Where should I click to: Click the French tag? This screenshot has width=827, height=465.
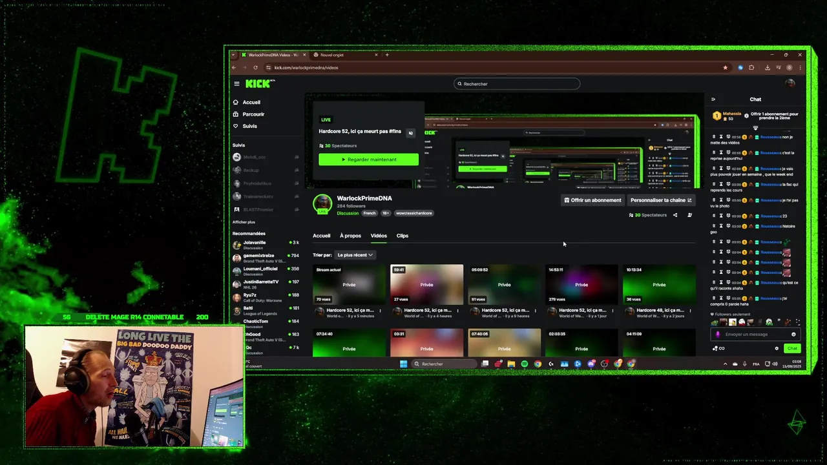click(x=370, y=213)
